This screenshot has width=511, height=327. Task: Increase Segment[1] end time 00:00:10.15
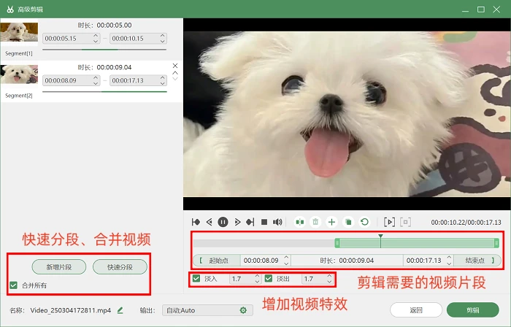pos(163,36)
